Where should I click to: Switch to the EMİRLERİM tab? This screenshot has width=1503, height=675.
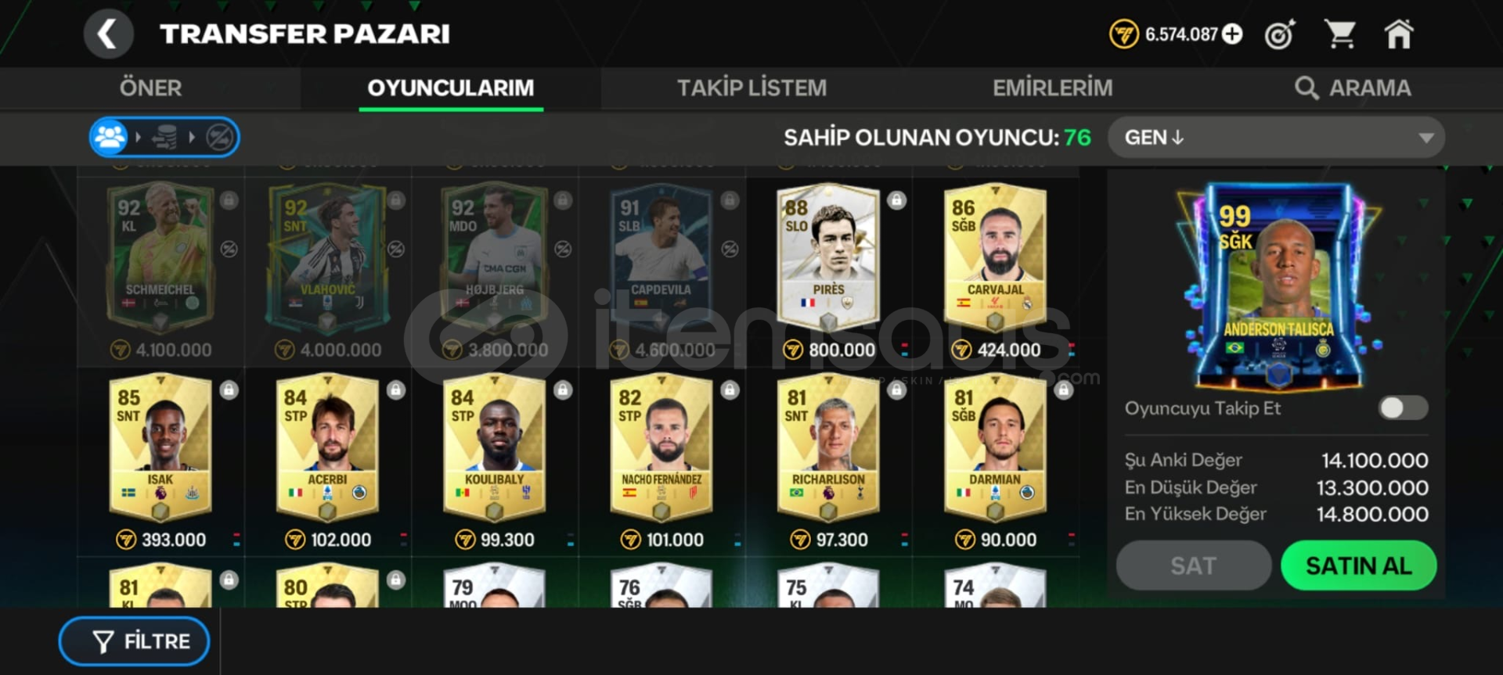pyautogui.click(x=1052, y=88)
